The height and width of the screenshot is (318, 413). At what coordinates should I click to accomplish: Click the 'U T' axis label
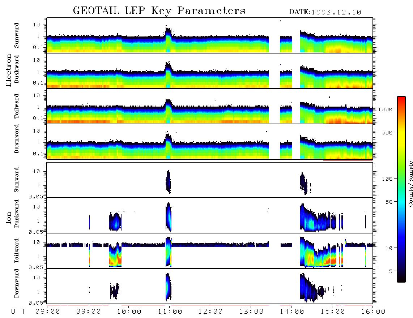click(x=18, y=312)
